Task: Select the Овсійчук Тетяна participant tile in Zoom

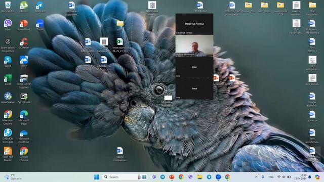Action: pyautogui.click(x=194, y=24)
